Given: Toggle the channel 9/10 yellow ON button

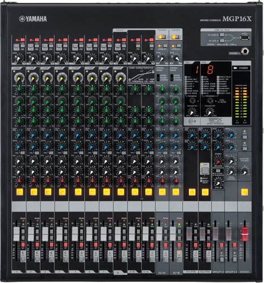Looking at the screenshot, I should click(135, 192).
